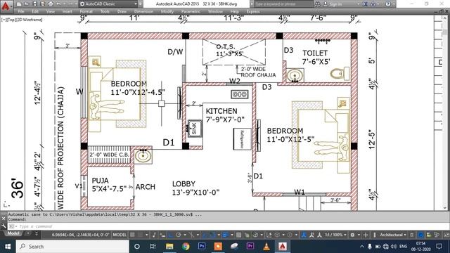Open Photoshop from the taskbar

[x=202, y=247]
